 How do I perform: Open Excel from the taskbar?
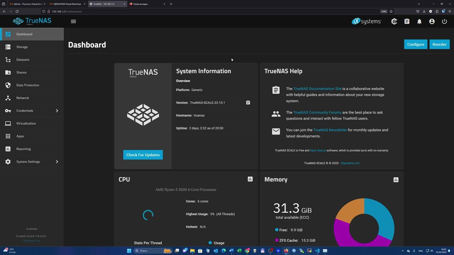(x=239, y=251)
